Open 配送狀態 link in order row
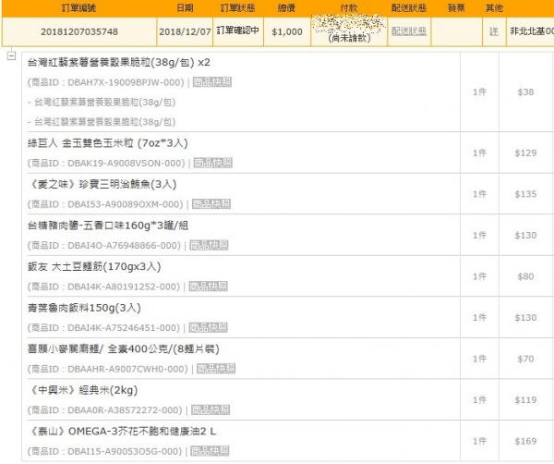This screenshot has height=464, width=554. 409,31
